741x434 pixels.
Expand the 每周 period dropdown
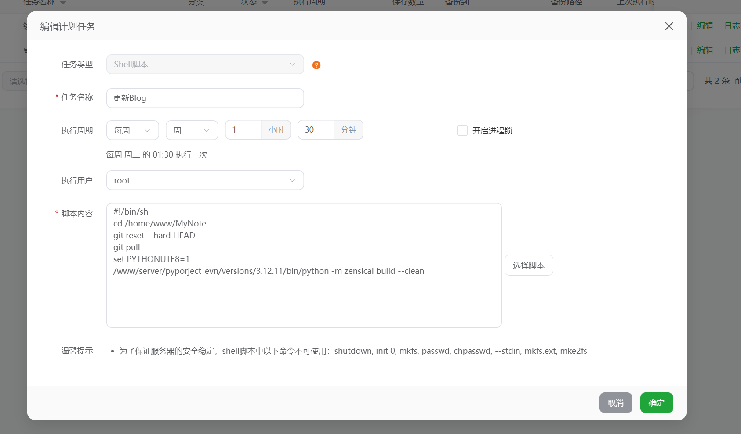coord(132,130)
